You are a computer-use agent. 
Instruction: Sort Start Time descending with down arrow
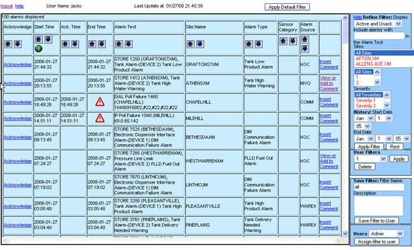point(48,39)
